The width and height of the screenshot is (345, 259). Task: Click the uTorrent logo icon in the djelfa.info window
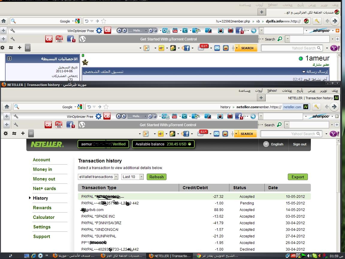83,39
